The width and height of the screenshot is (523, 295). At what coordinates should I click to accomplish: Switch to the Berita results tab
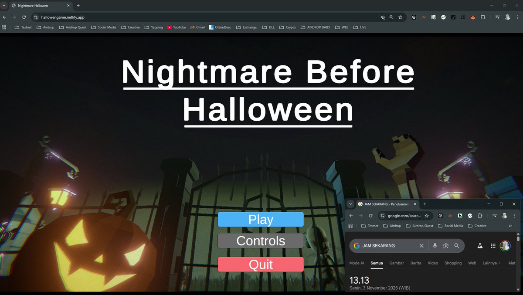(x=416, y=263)
